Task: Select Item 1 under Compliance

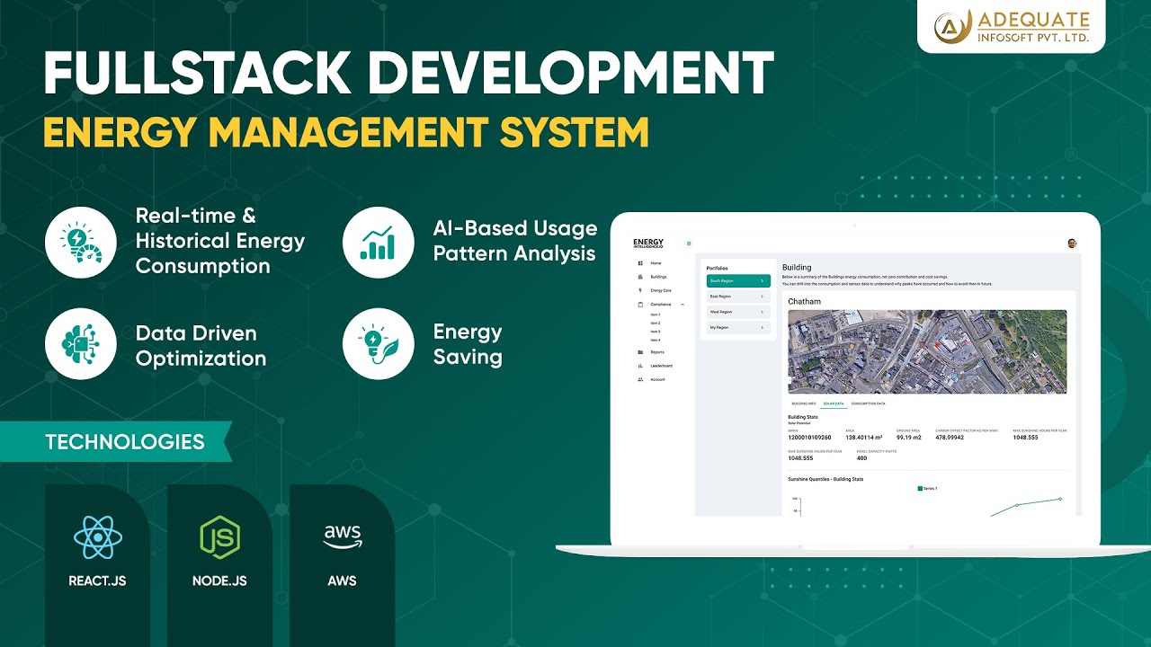Action: pyautogui.click(x=655, y=315)
